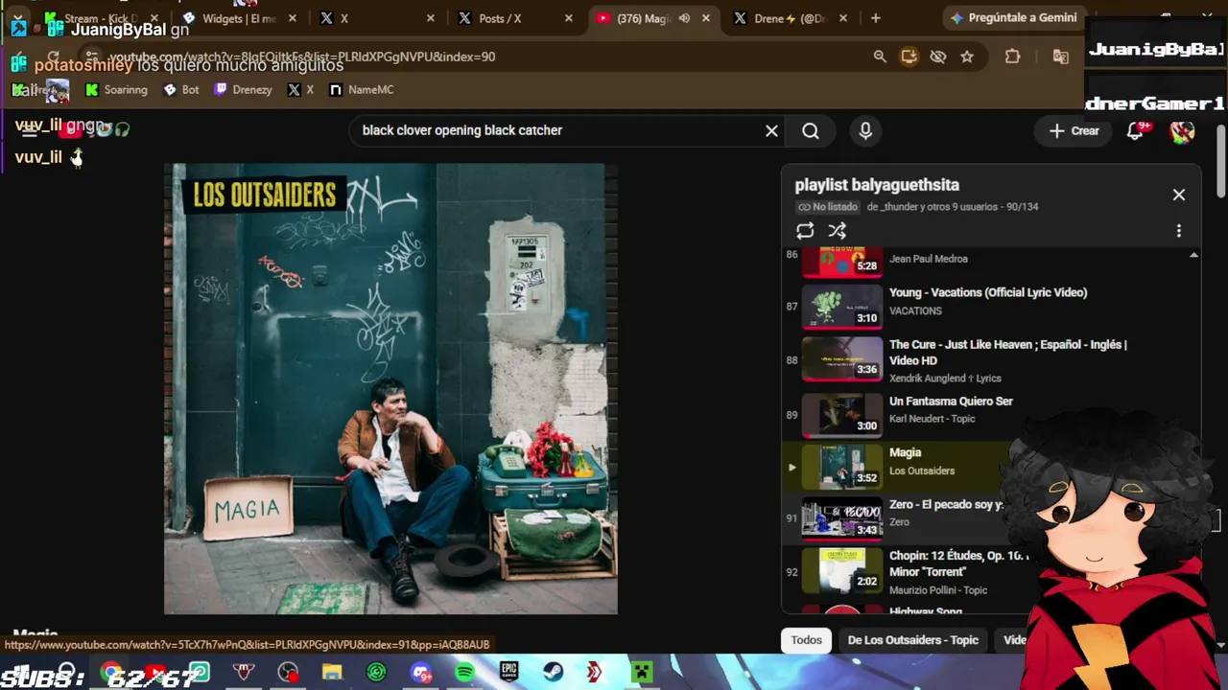Open YouTube notifications bell
1228x690 pixels.
[x=1137, y=130]
